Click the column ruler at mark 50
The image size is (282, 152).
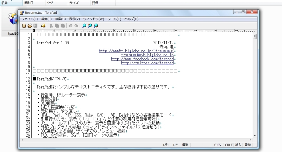(x=135, y=31)
